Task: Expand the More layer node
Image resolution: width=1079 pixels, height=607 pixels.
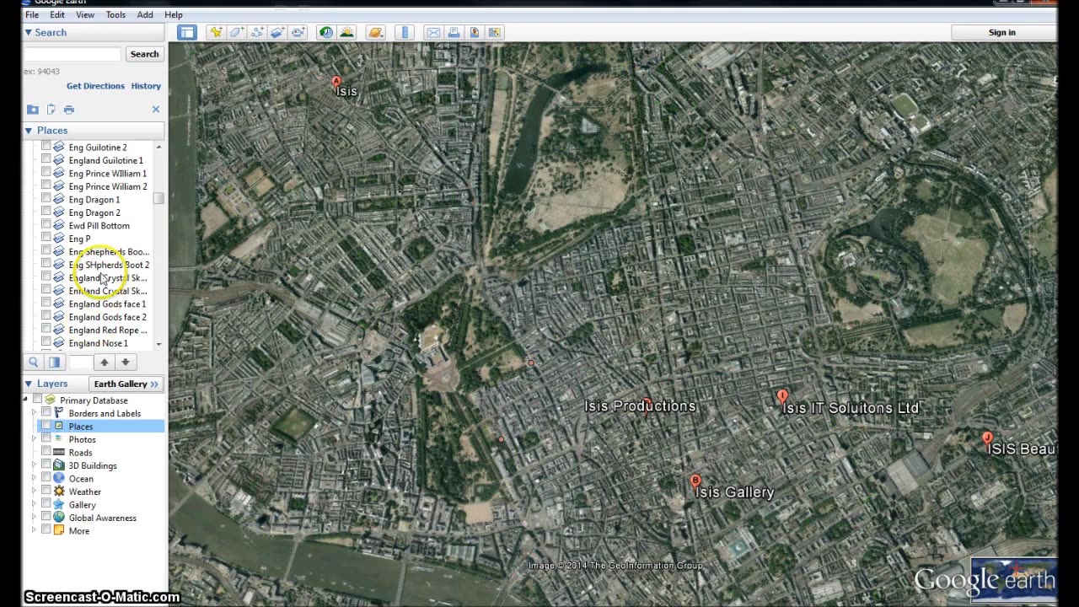Action: [35, 530]
